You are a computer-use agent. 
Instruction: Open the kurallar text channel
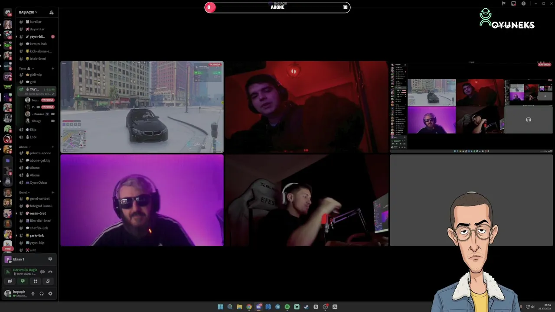[36, 22]
